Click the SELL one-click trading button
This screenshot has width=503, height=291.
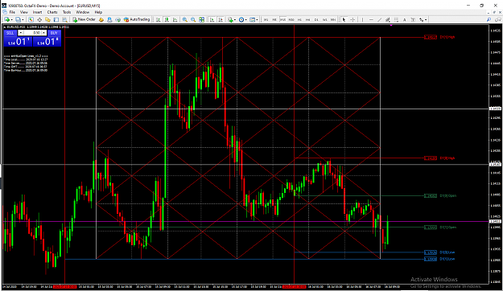10,33
